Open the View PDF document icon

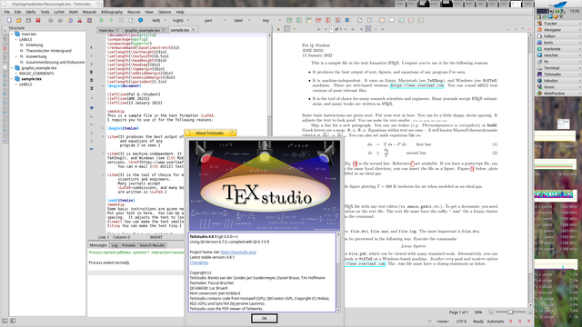(x=131, y=20)
